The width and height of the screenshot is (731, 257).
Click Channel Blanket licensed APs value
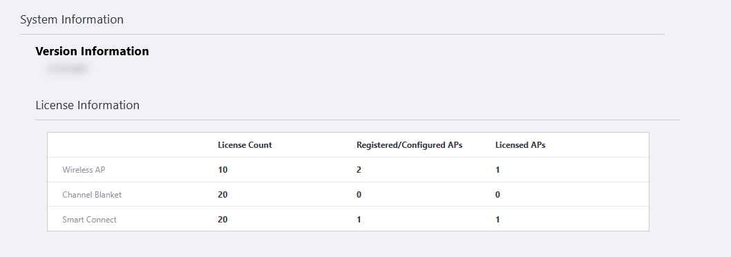click(497, 195)
